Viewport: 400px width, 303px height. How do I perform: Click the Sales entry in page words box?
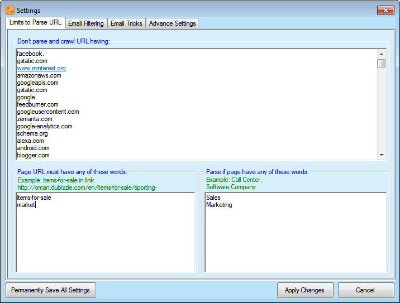213,198
